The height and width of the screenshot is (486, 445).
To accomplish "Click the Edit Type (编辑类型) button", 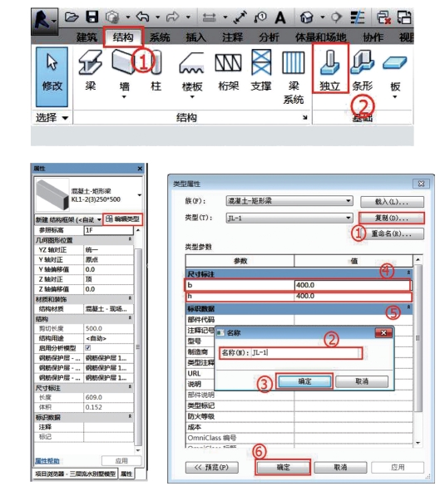I will [x=123, y=219].
